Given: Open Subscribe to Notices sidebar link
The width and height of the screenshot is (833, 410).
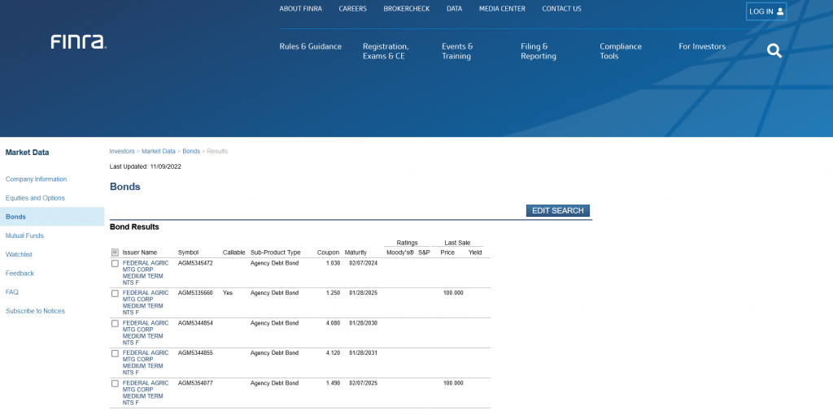Looking at the screenshot, I should [35, 311].
